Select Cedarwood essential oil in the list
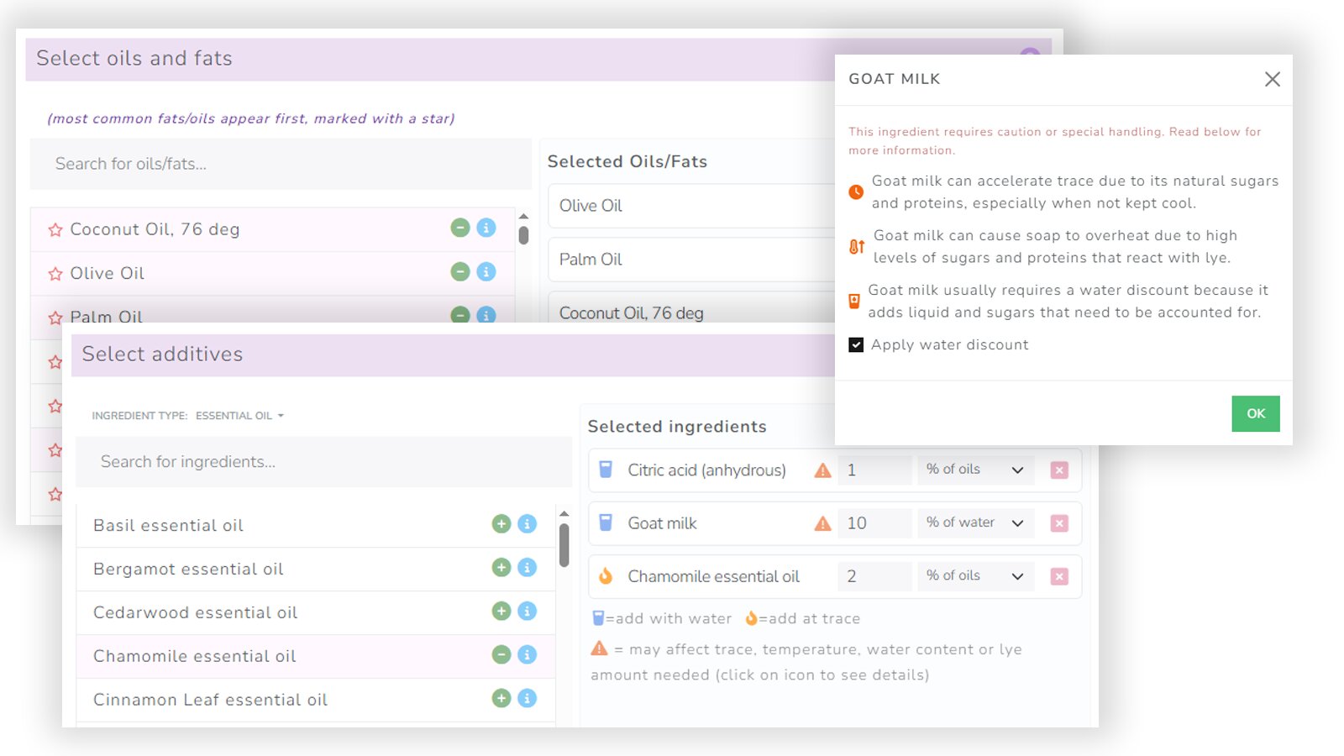 [x=196, y=612]
